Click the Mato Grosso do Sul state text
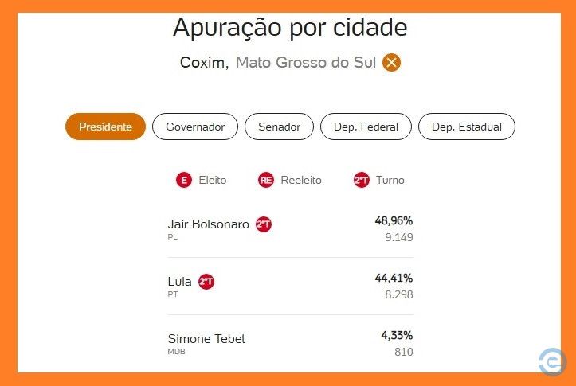The image size is (576, 386). [306, 62]
